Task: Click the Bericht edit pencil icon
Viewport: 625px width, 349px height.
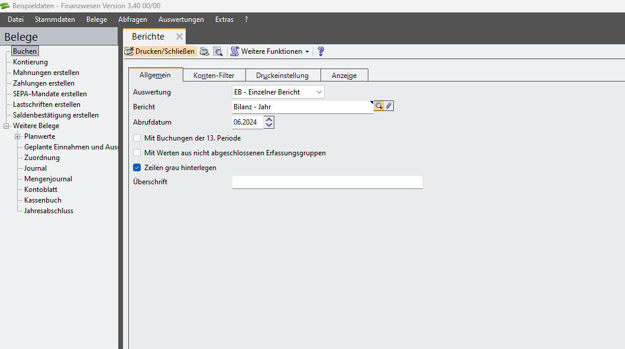Action: pos(388,106)
